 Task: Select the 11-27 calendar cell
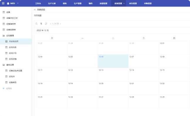(52, 47)
